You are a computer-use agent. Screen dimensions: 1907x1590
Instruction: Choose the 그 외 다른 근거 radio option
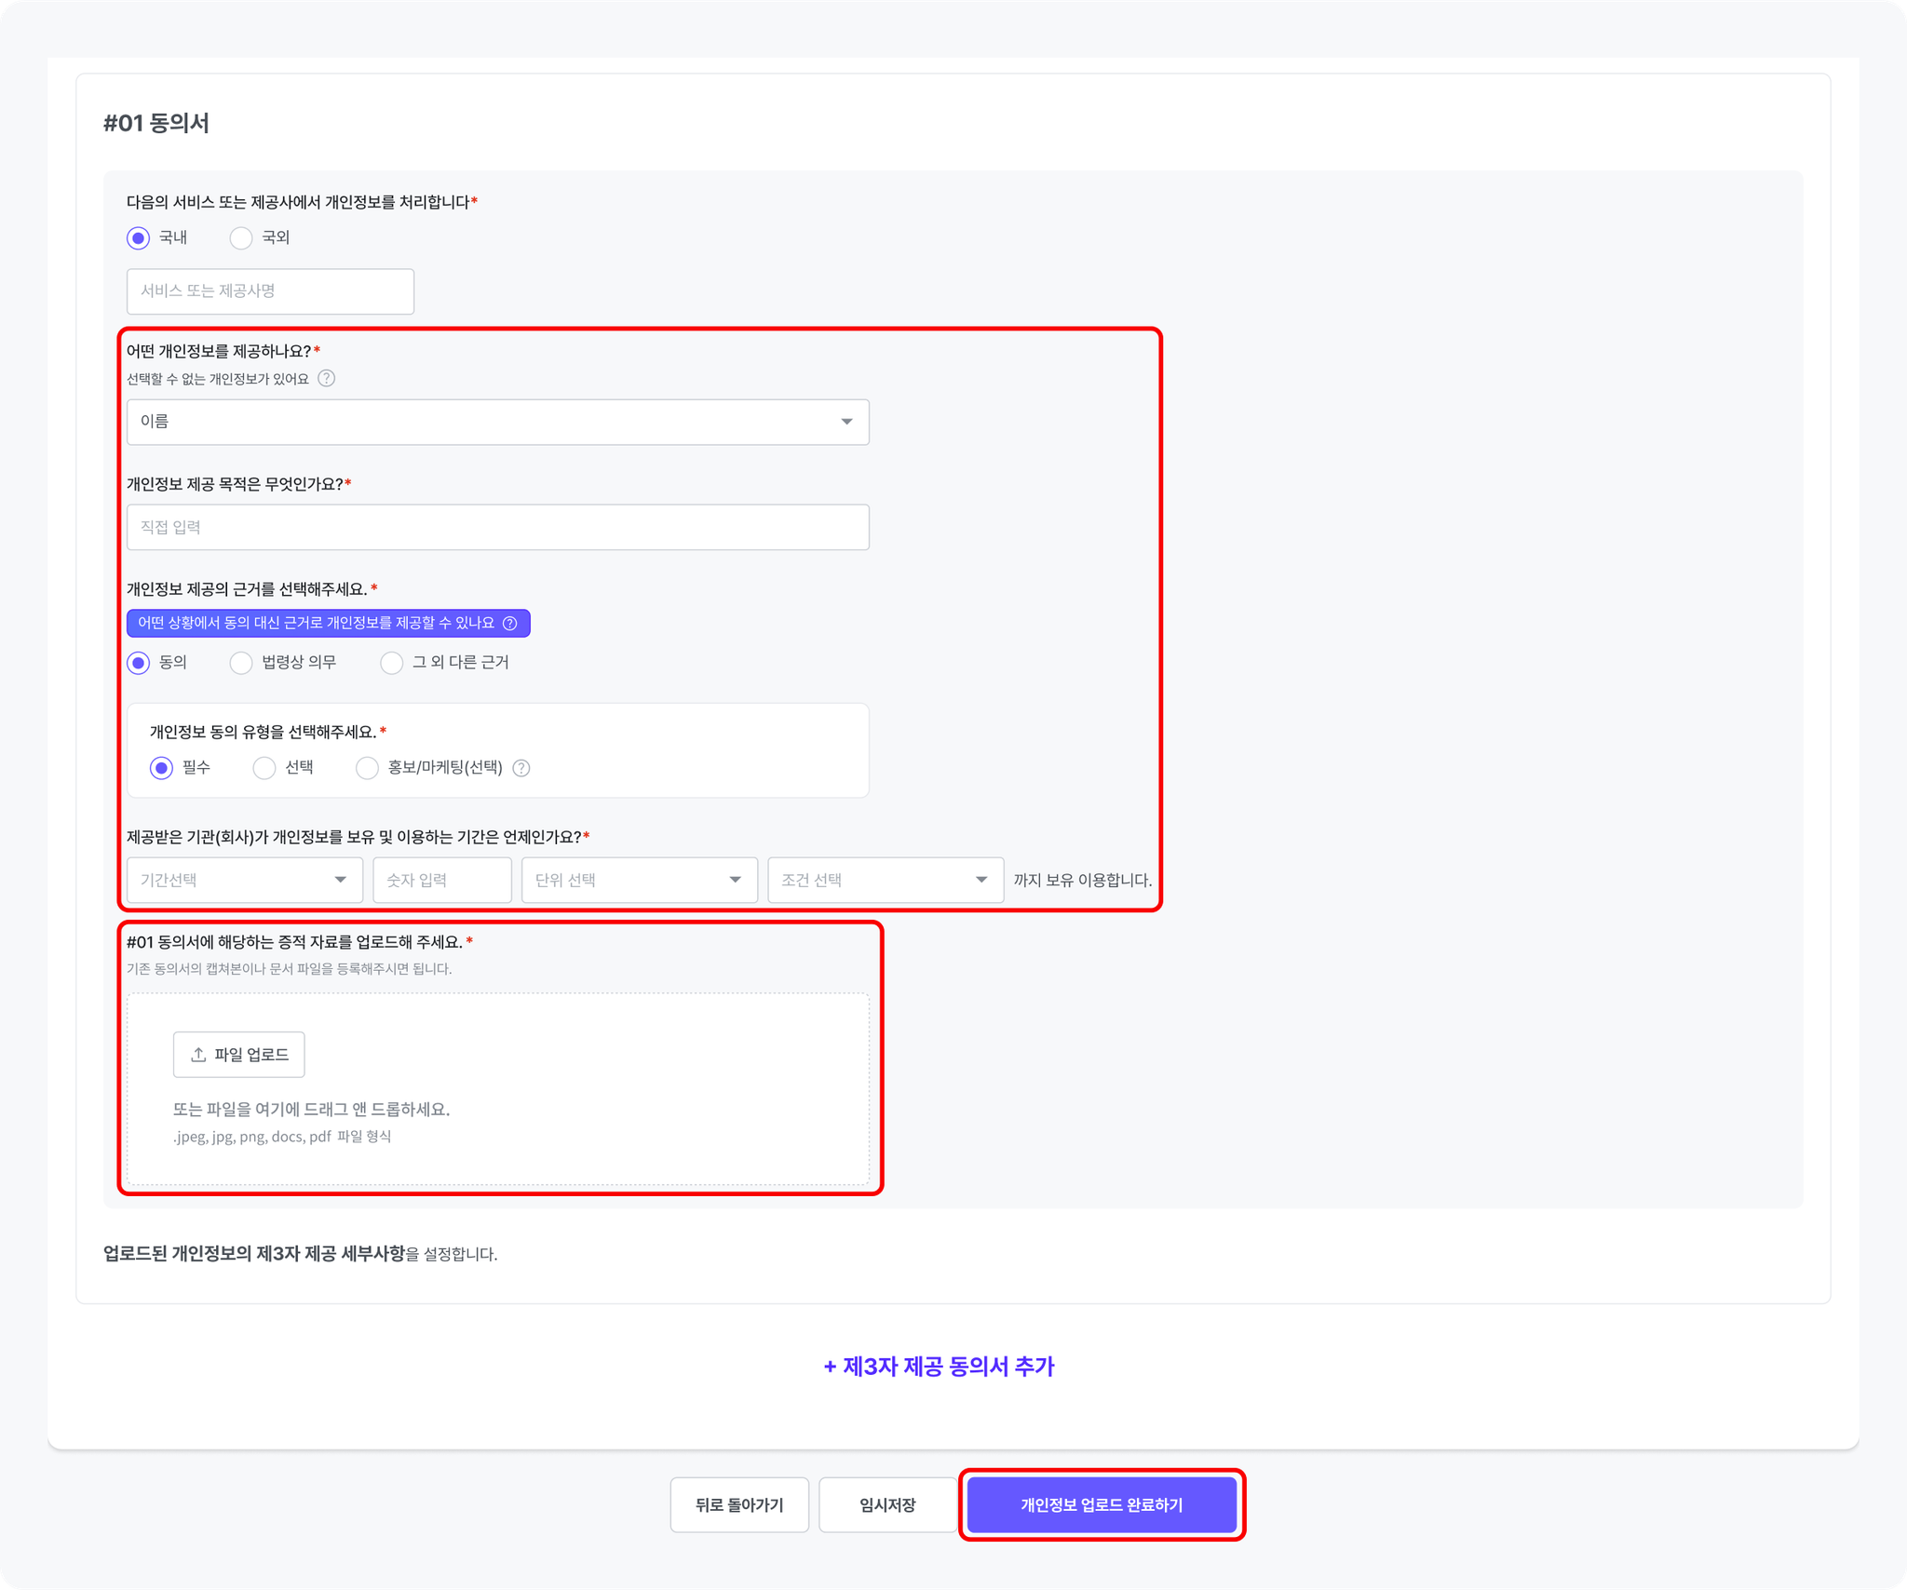[x=392, y=663]
